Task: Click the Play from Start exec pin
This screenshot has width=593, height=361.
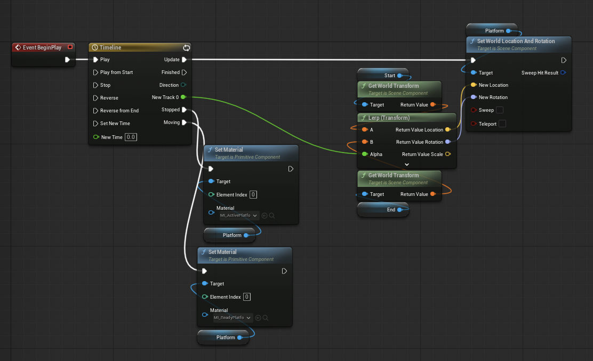Action: coord(95,72)
